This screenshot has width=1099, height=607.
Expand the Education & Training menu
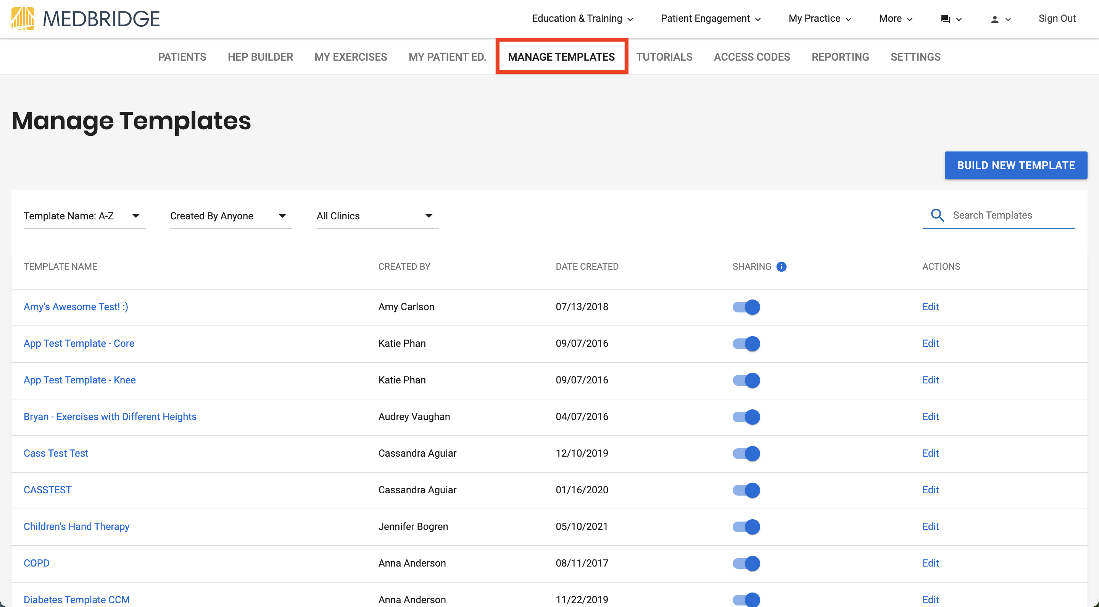(582, 18)
